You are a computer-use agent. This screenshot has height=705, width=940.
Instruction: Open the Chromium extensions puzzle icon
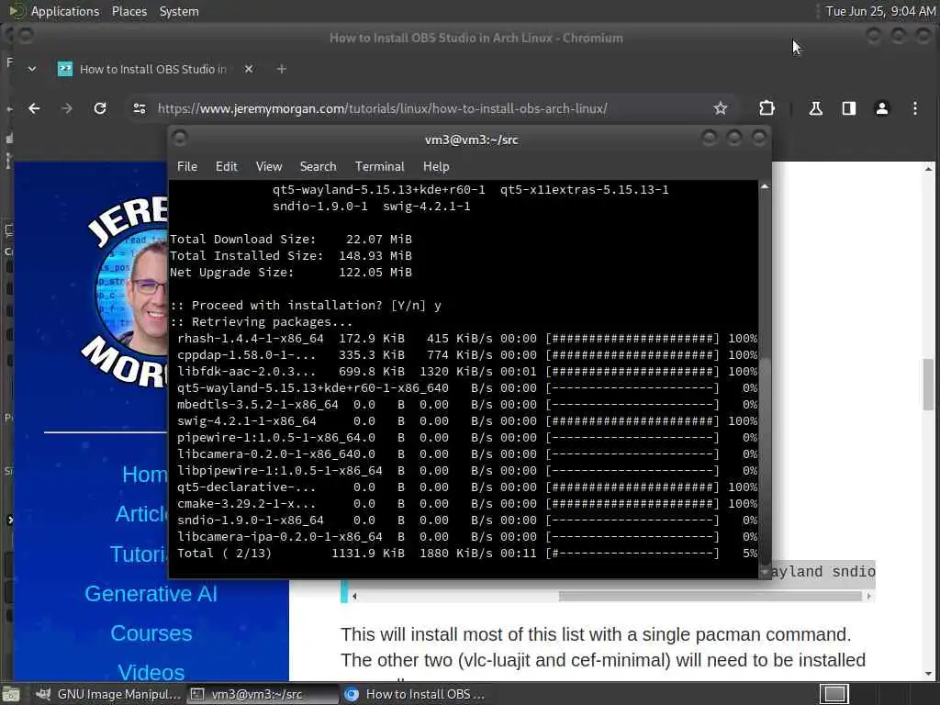coord(767,108)
